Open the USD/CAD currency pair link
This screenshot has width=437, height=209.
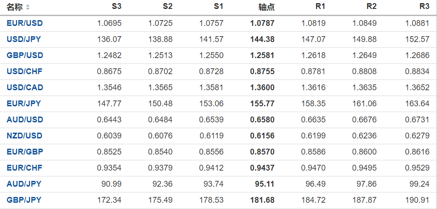pyautogui.click(x=25, y=88)
